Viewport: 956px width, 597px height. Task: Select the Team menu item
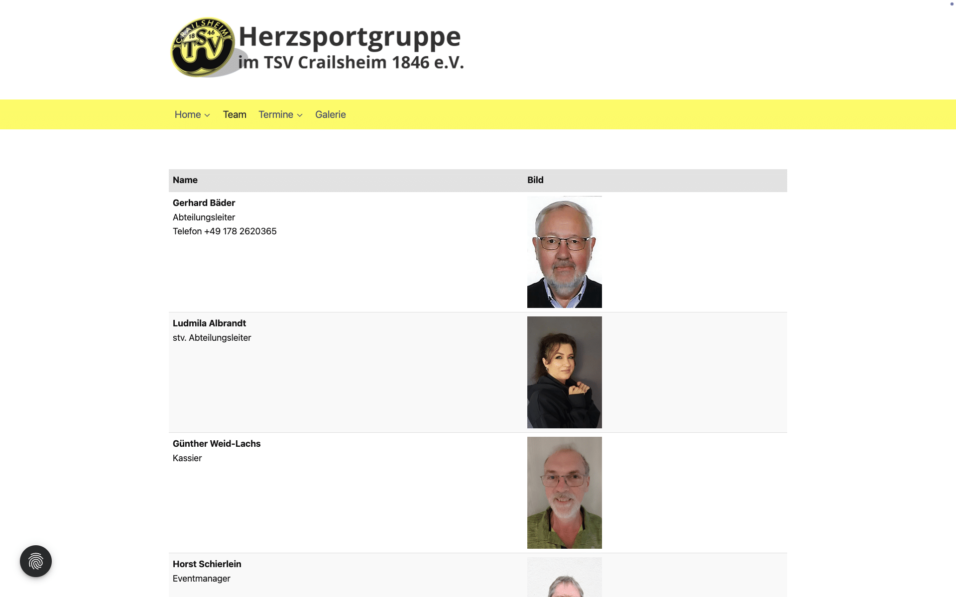[x=235, y=114]
